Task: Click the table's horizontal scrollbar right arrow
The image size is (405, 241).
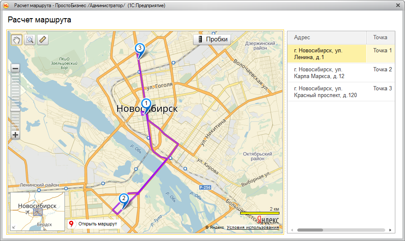Action: tap(390, 230)
